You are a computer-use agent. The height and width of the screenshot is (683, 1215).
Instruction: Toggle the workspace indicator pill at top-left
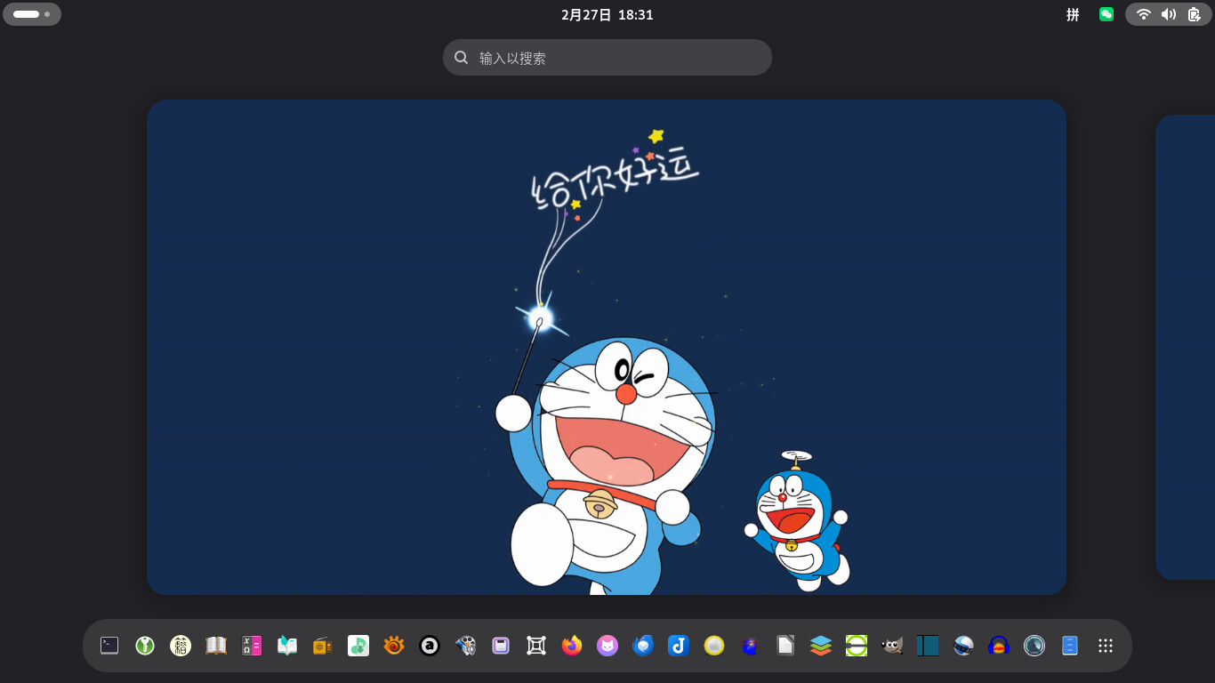pos(32,14)
